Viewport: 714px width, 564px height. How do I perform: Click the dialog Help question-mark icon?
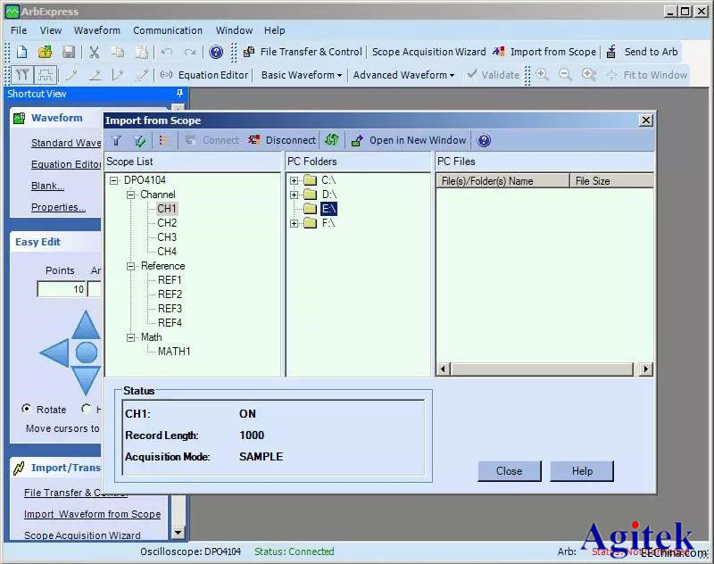(484, 141)
